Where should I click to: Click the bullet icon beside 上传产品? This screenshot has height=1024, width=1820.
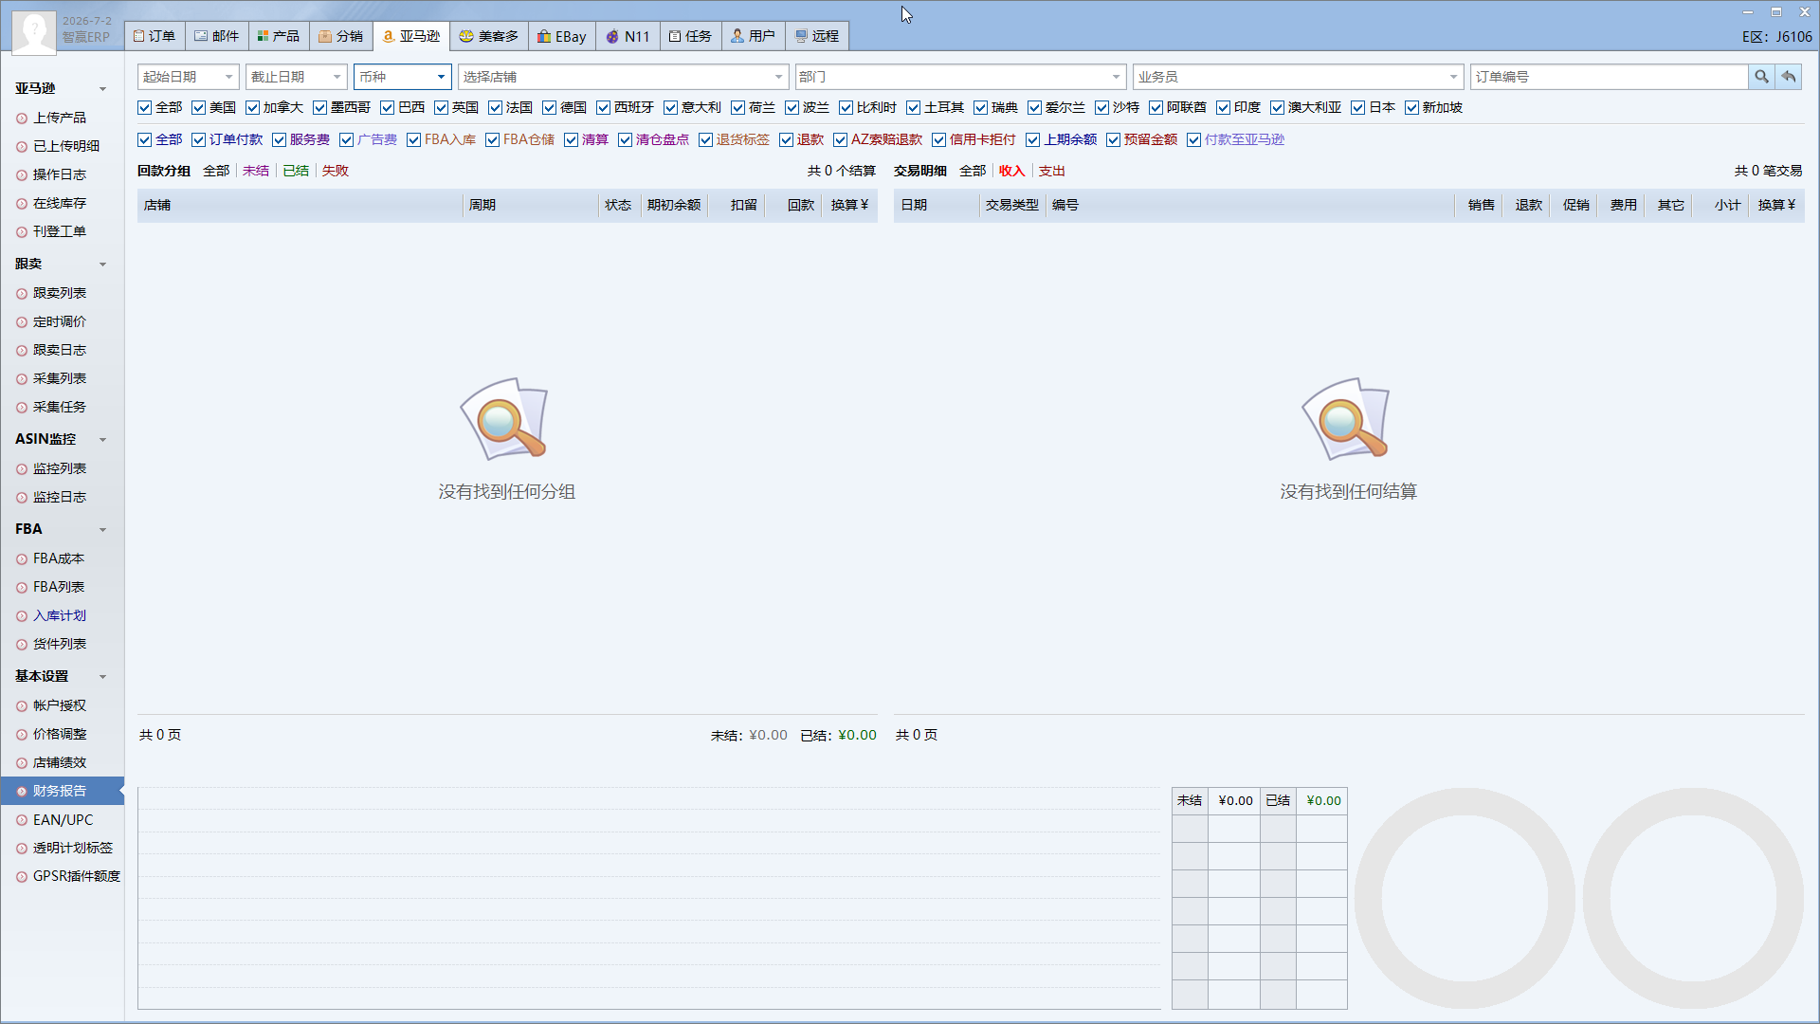[x=22, y=119]
